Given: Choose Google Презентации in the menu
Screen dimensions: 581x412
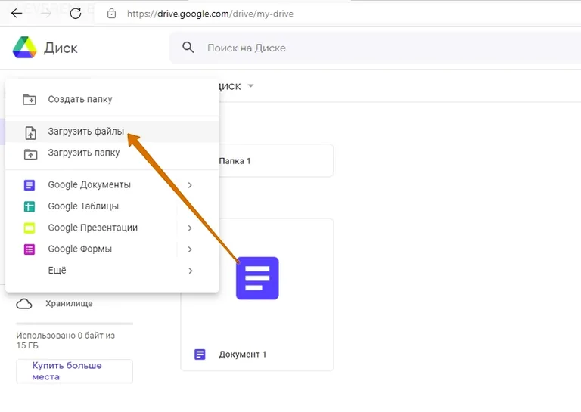Looking at the screenshot, I should point(112,228).
